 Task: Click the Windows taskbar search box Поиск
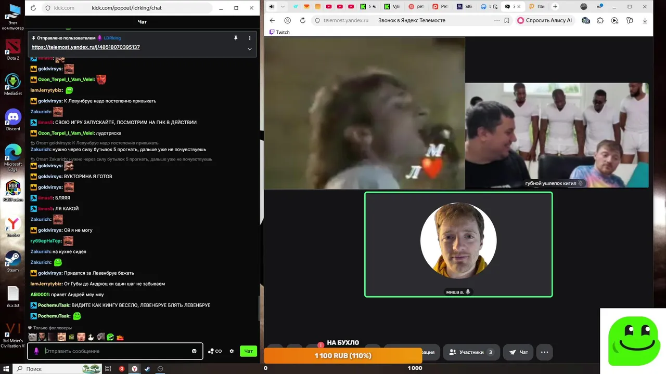click(57, 369)
